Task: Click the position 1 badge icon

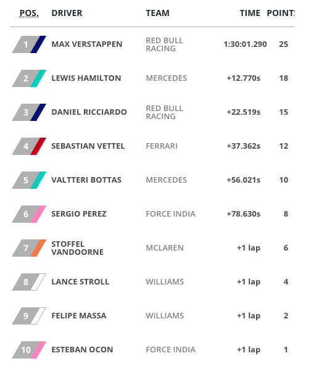Action: tap(29, 44)
